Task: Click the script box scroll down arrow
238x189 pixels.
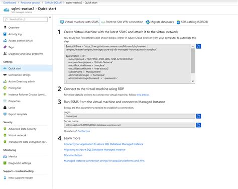Action: click(x=193, y=81)
